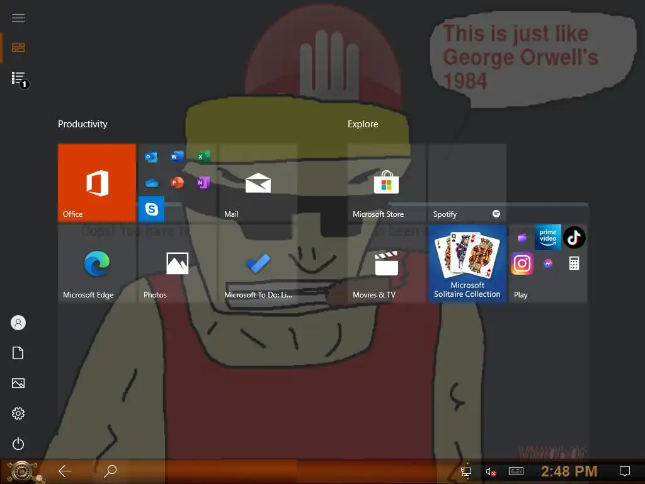The width and height of the screenshot is (645, 484).
Task: Open Messenger in Play folder
Action: coord(548,263)
